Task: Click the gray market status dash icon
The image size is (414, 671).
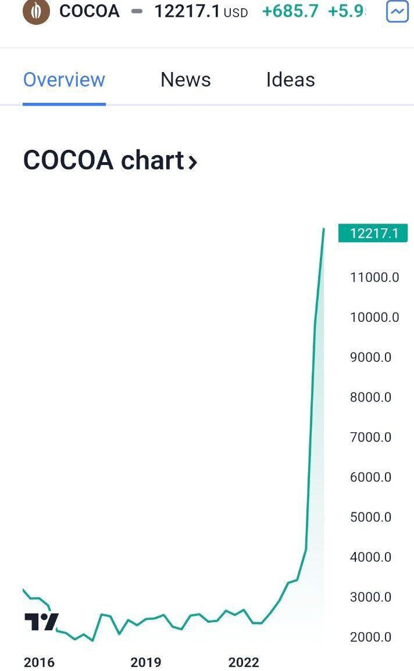Action: [x=137, y=12]
